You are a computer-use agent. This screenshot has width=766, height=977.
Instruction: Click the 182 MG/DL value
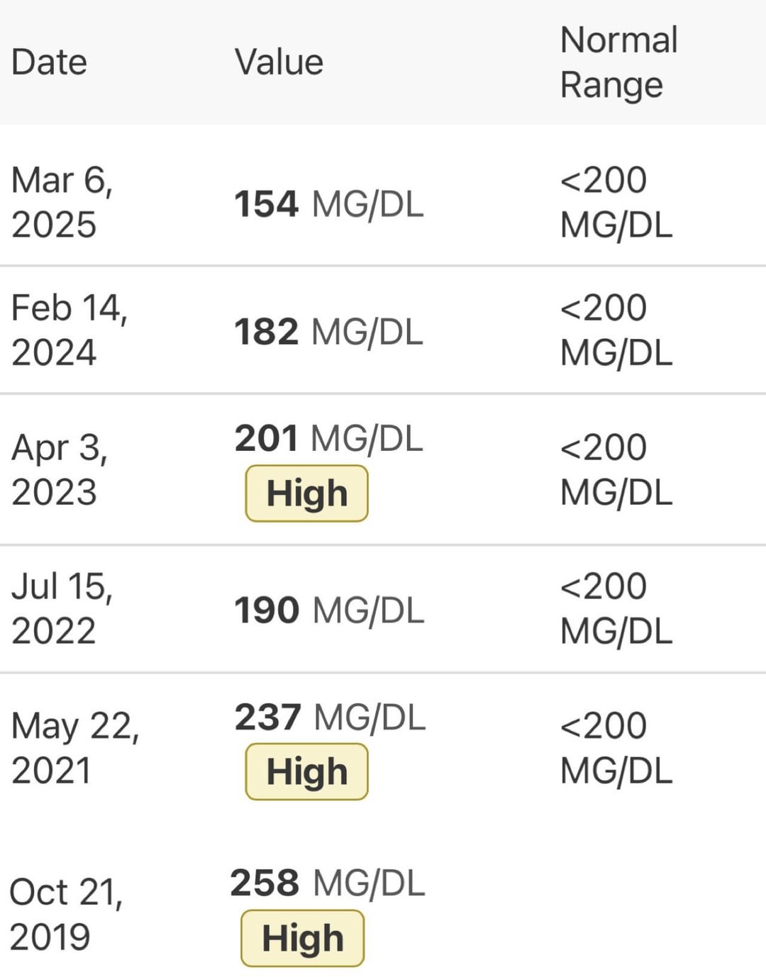click(328, 332)
